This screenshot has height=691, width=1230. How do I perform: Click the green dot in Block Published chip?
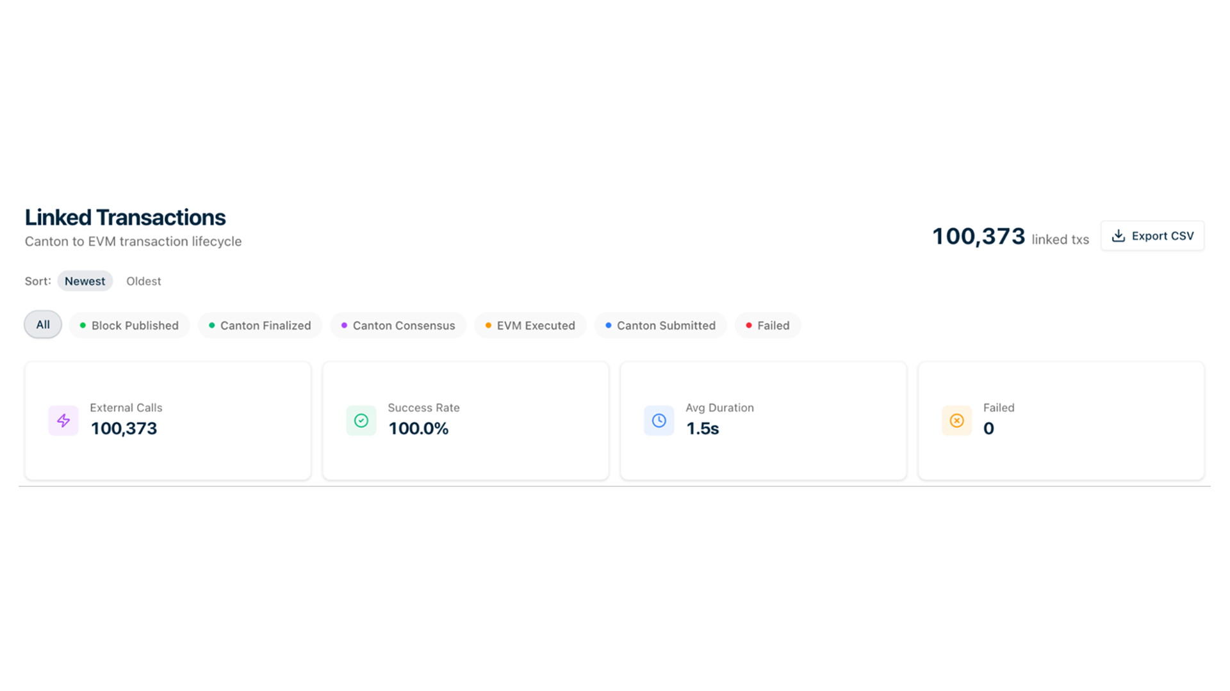pyautogui.click(x=82, y=325)
